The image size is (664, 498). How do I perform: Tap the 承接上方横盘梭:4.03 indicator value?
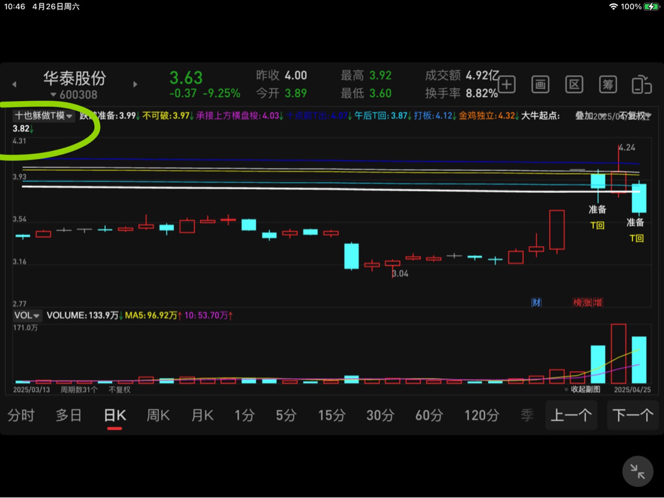pos(240,116)
